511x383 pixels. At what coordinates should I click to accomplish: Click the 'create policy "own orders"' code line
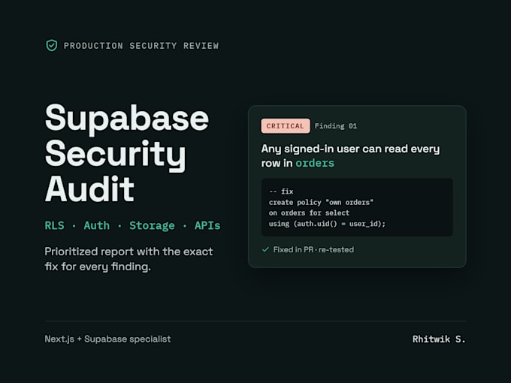pos(321,202)
